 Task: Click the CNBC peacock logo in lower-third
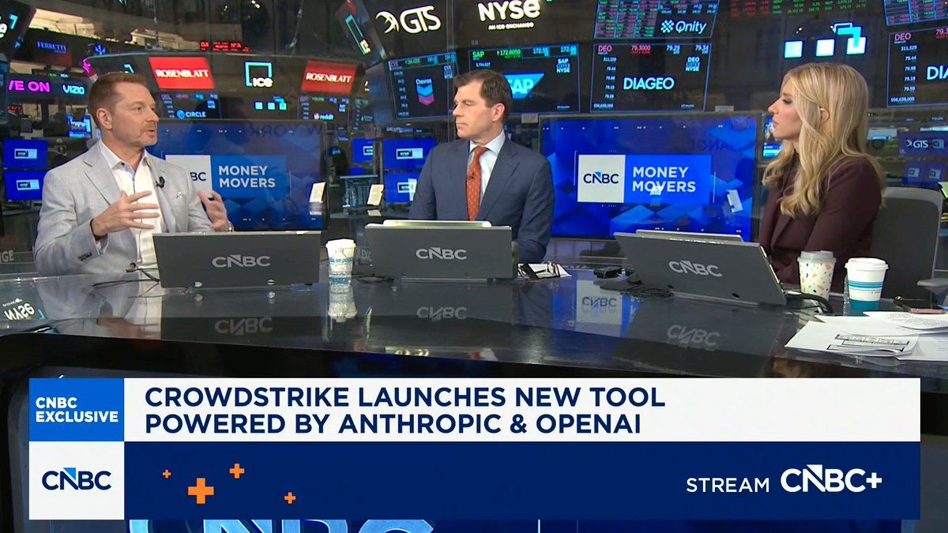point(77,479)
